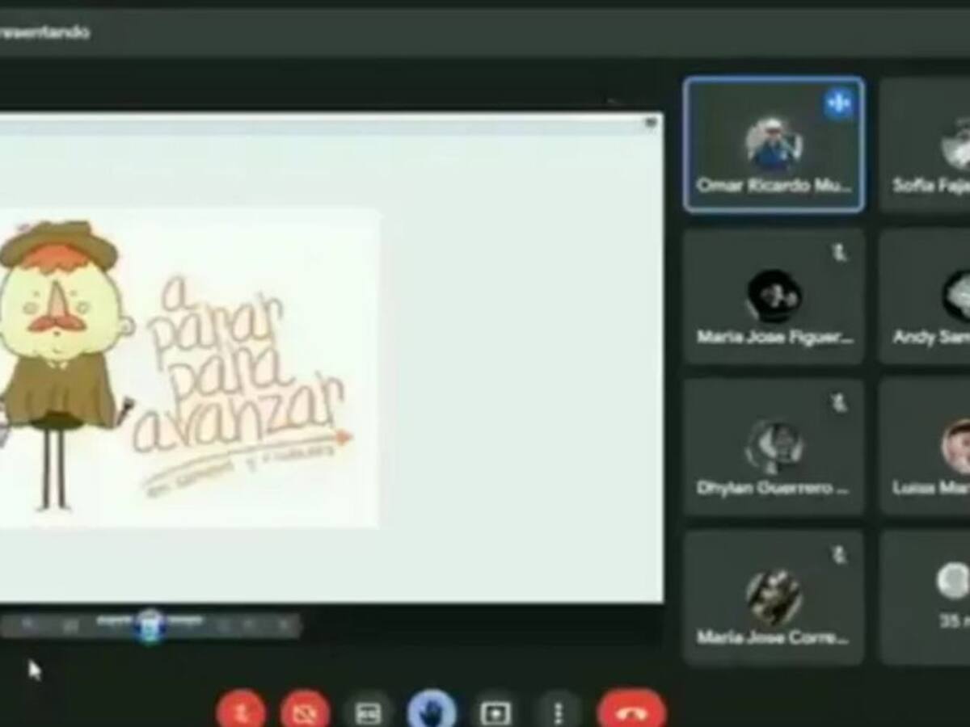The width and height of the screenshot is (970, 727).
Task: Open the 35 more participants tile avatar
Action: pyautogui.click(x=953, y=581)
